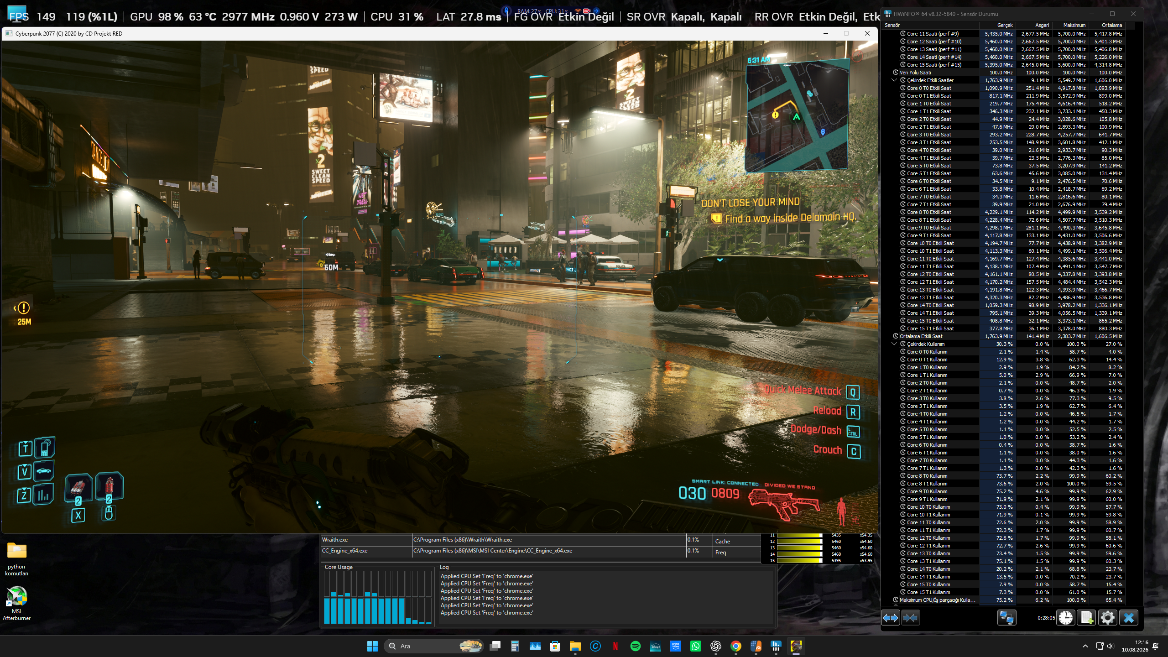Open Prime Video from the taskbar
Image resolution: width=1168 pixels, height=657 pixels.
(676, 646)
